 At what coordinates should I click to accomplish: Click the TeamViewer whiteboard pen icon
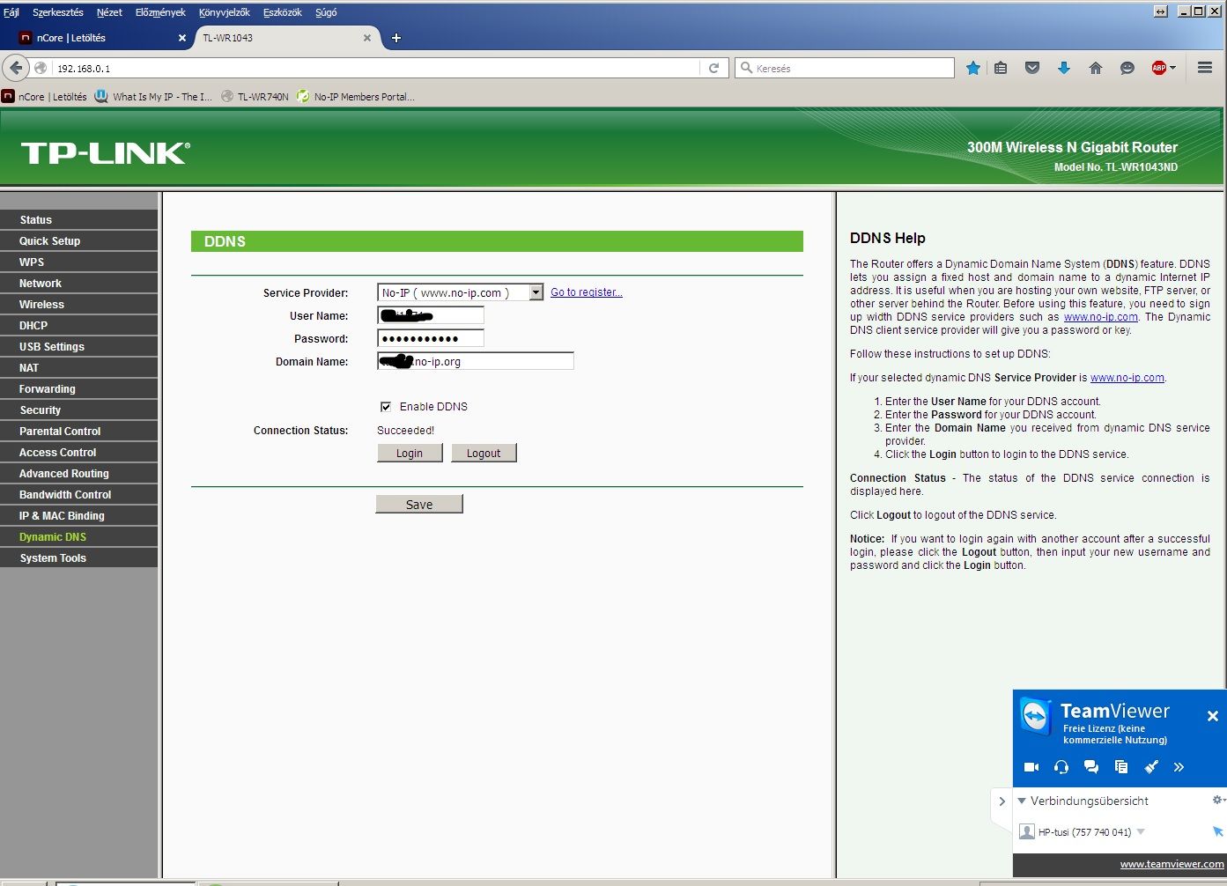[x=1151, y=767]
